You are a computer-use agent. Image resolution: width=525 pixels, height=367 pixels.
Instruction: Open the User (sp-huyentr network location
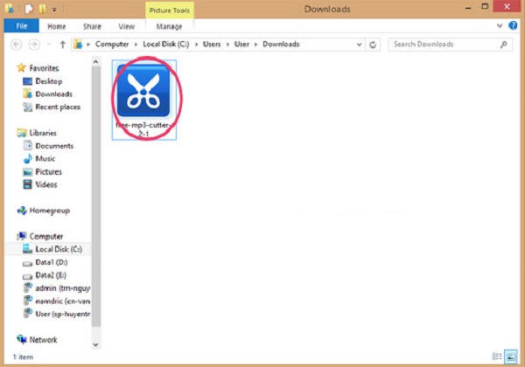62,314
